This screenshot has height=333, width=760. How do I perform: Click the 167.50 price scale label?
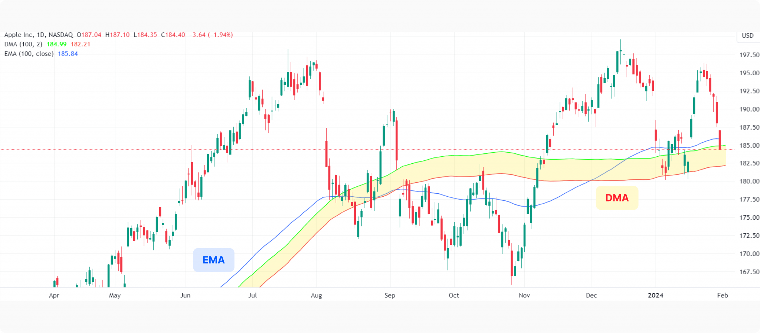click(749, 272)
